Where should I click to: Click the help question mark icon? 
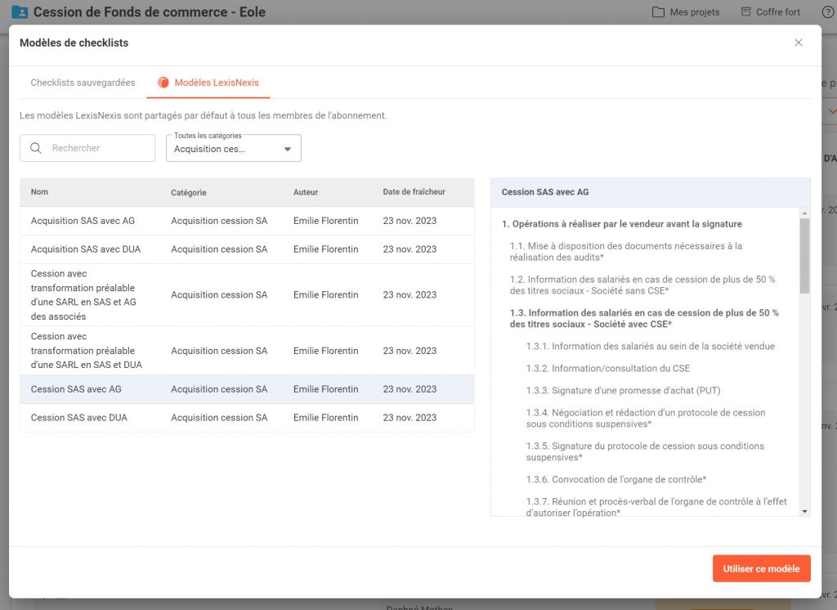click(827, 11)
